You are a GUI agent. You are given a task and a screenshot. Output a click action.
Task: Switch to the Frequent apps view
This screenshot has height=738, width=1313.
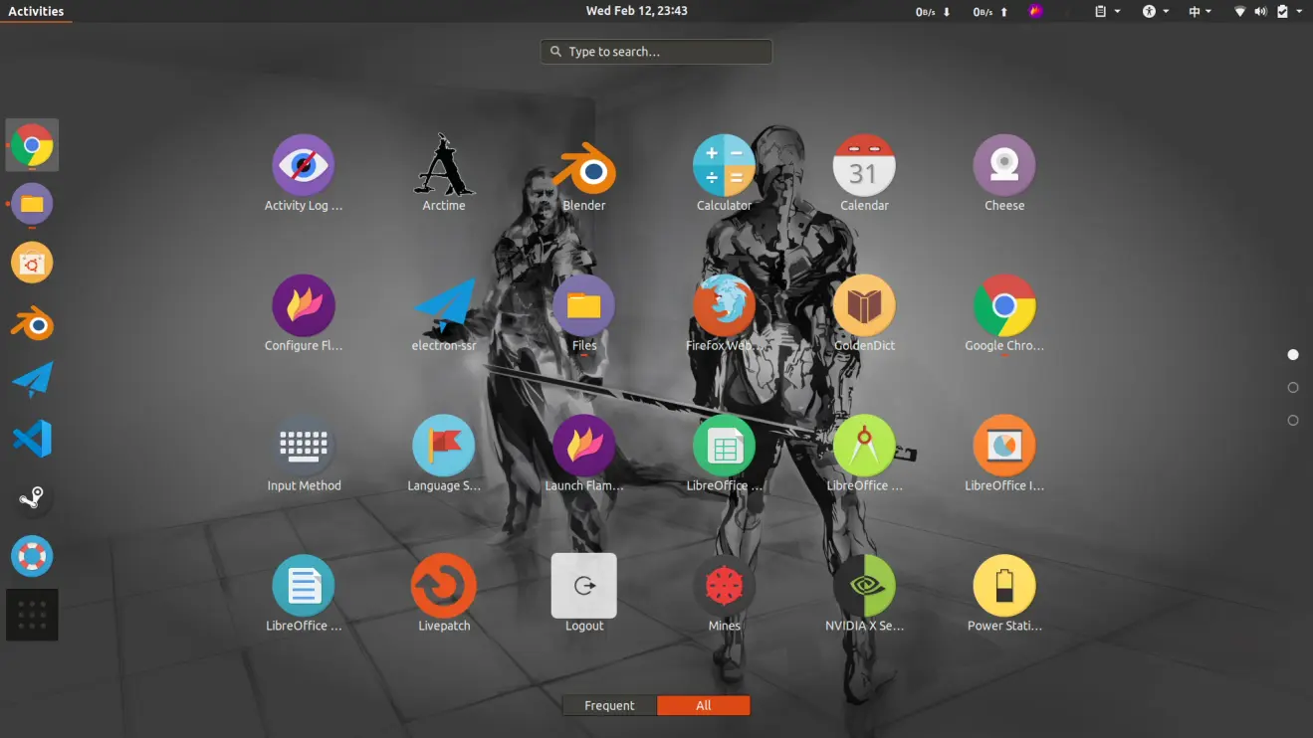point(609,705)
